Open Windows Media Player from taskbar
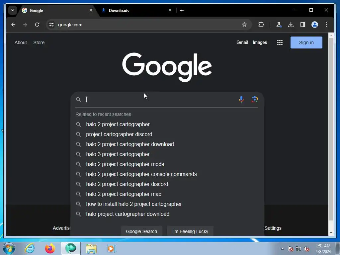340x255 pixels. pyautogui.click(x=112, y=248)
